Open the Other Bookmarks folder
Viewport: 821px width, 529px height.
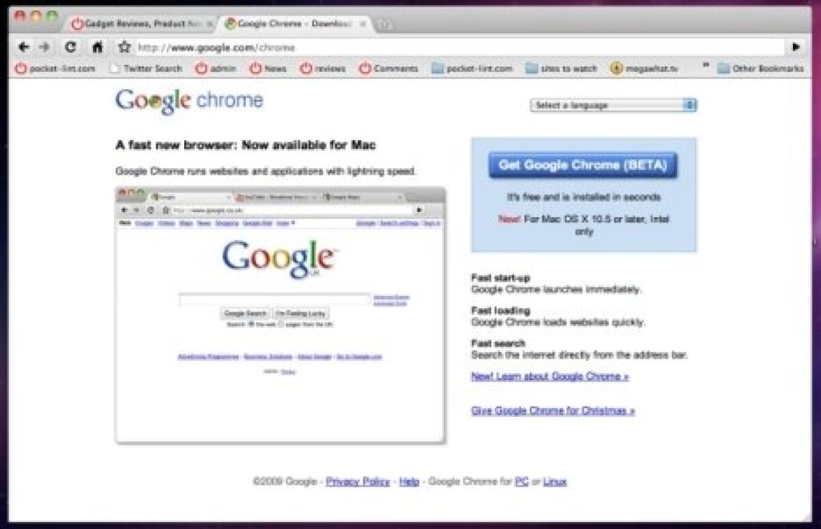723,68
